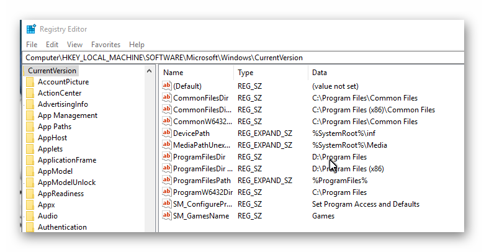Select the ProgramW6432Dir value row
The width and height of the screenshot is (484, 252).
(203, 192)
